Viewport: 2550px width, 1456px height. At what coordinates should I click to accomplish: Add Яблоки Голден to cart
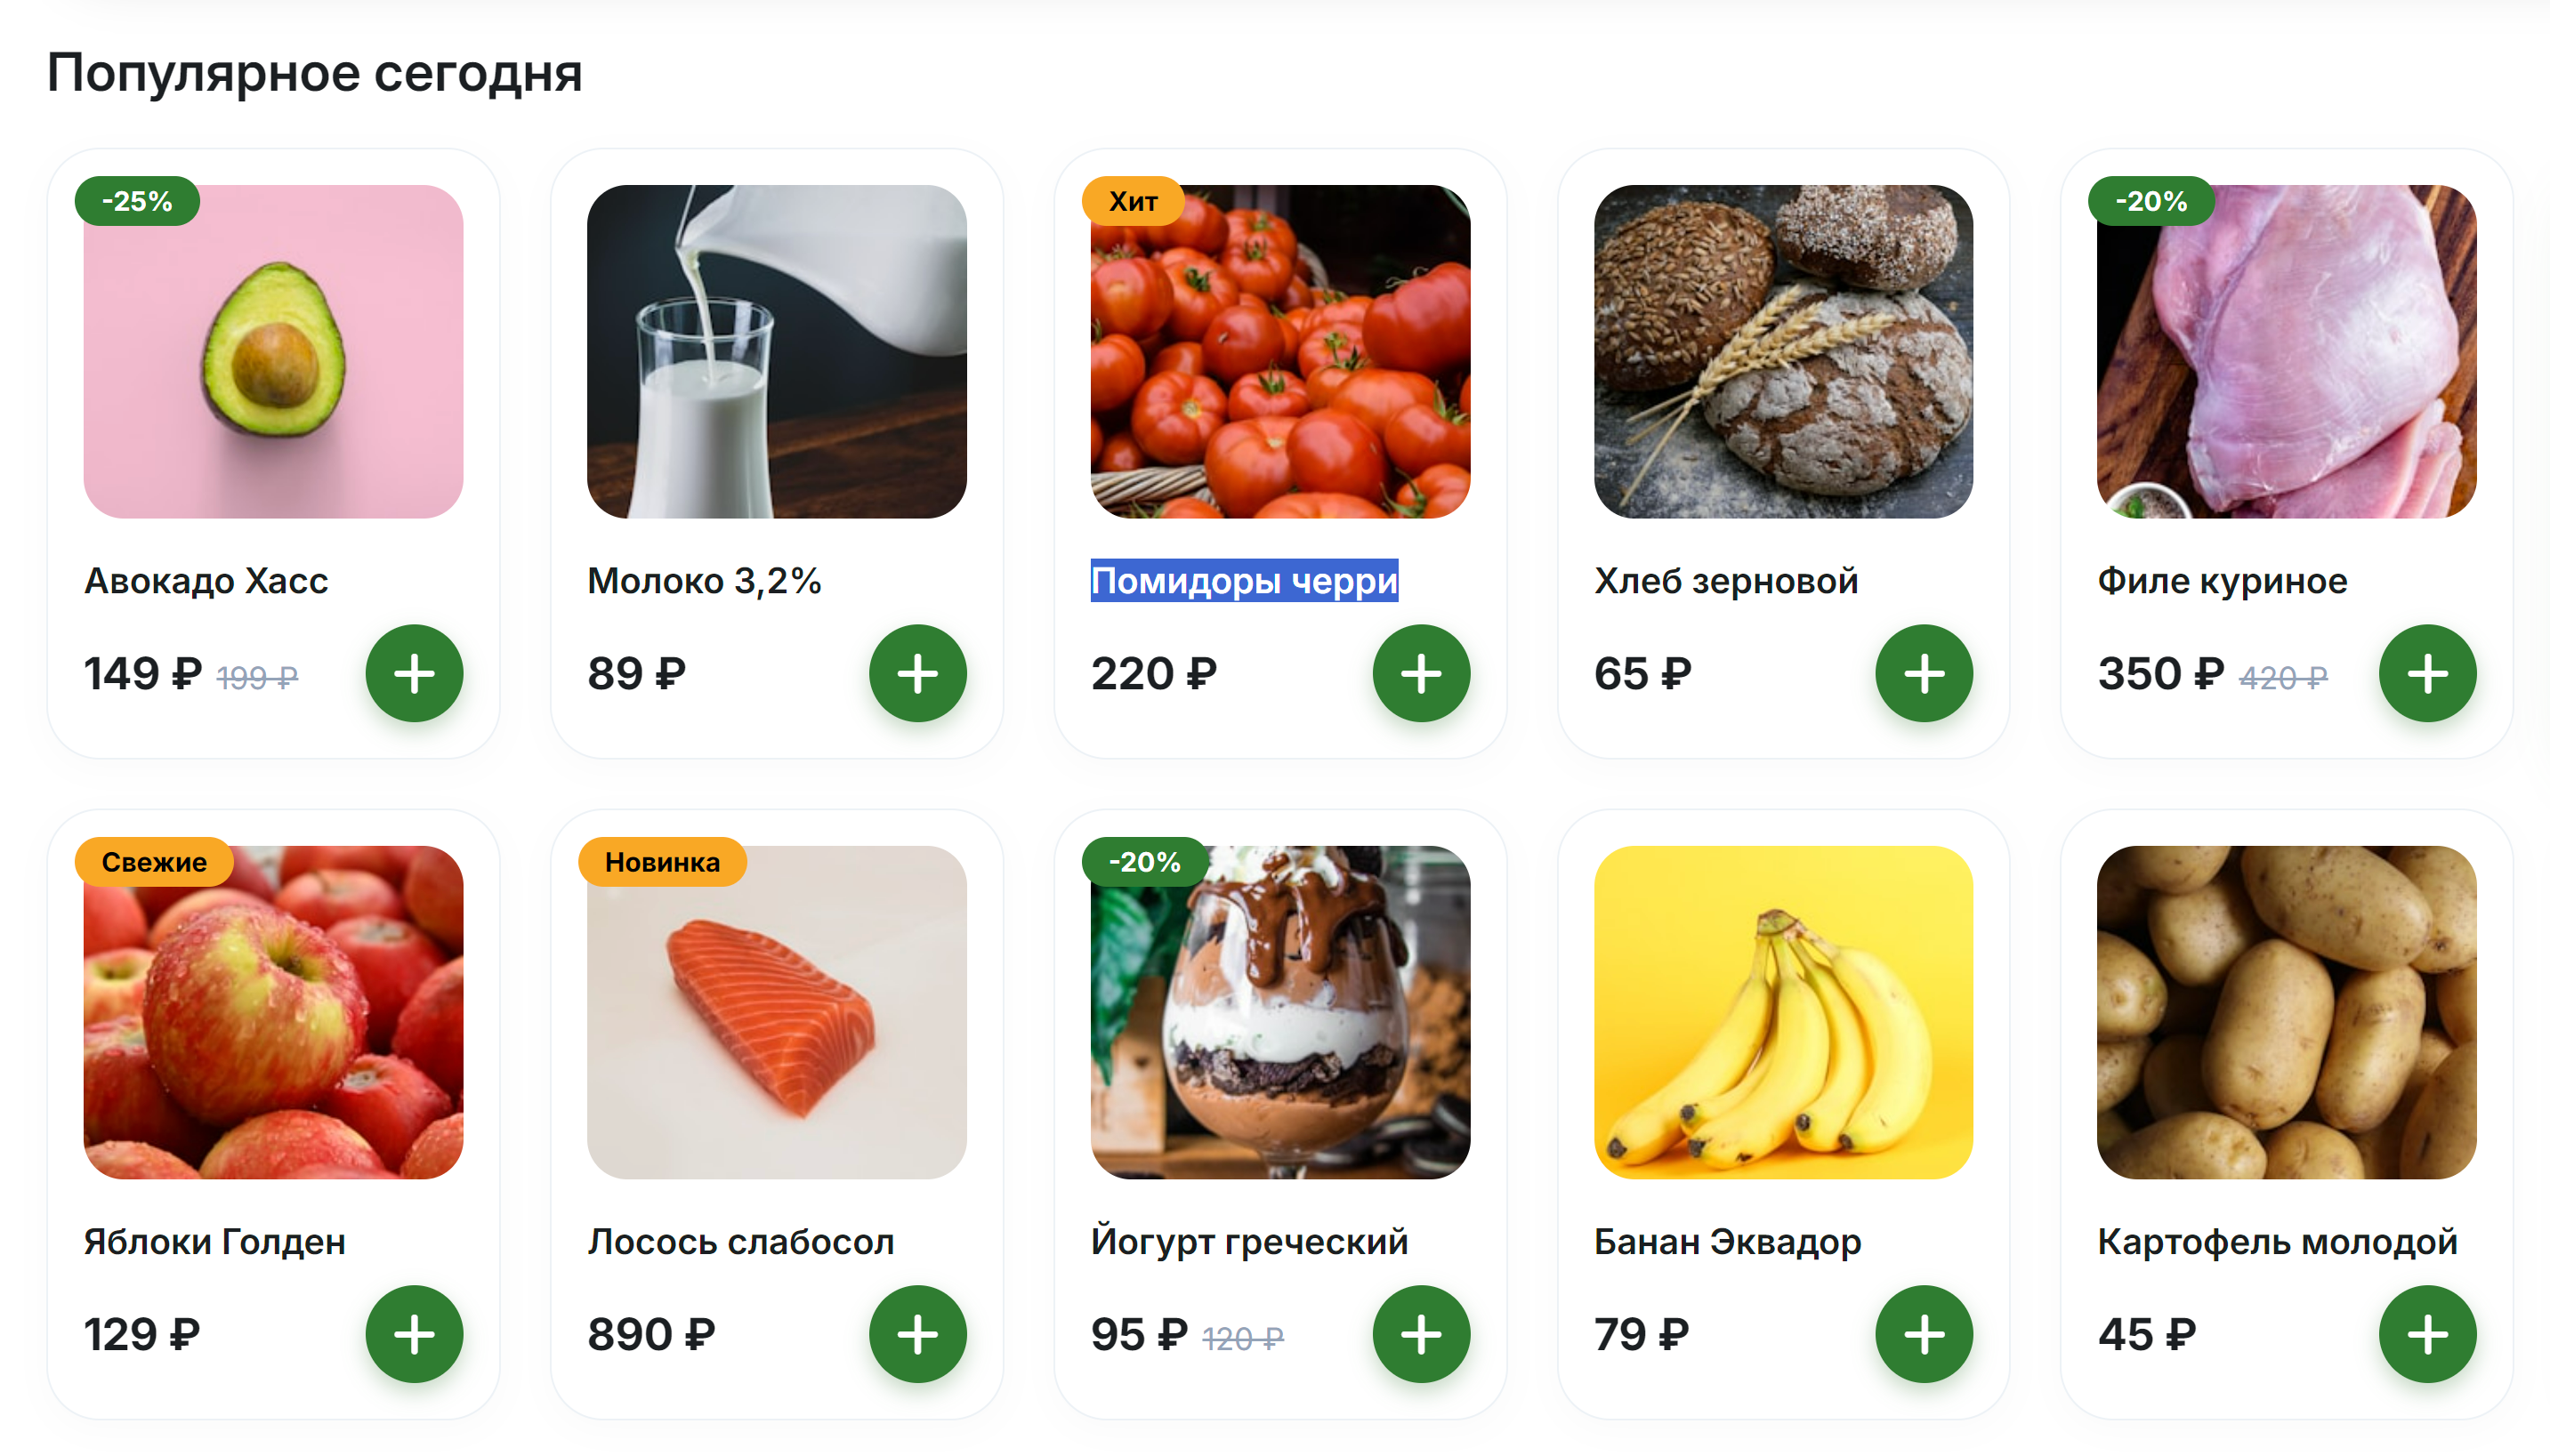point(414,1334)
